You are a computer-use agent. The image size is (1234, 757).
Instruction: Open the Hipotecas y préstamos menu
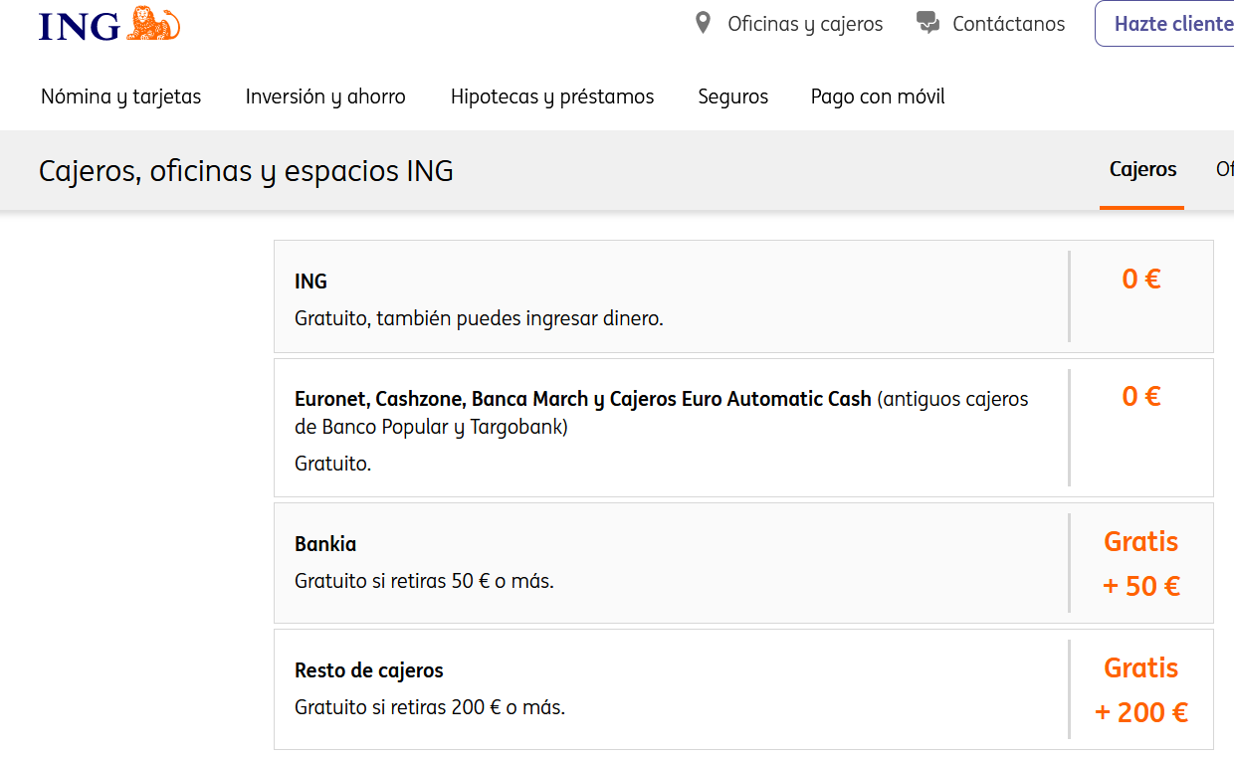click(552, 96)
